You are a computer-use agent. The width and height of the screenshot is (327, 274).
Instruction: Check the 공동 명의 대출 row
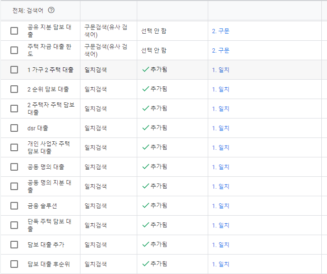pos(14,167)
